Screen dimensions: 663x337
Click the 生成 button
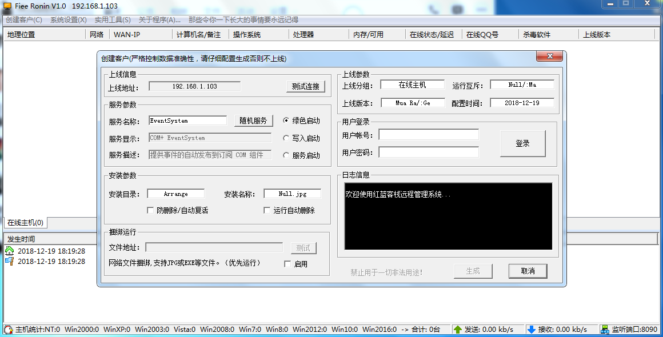tap(473, 271)
